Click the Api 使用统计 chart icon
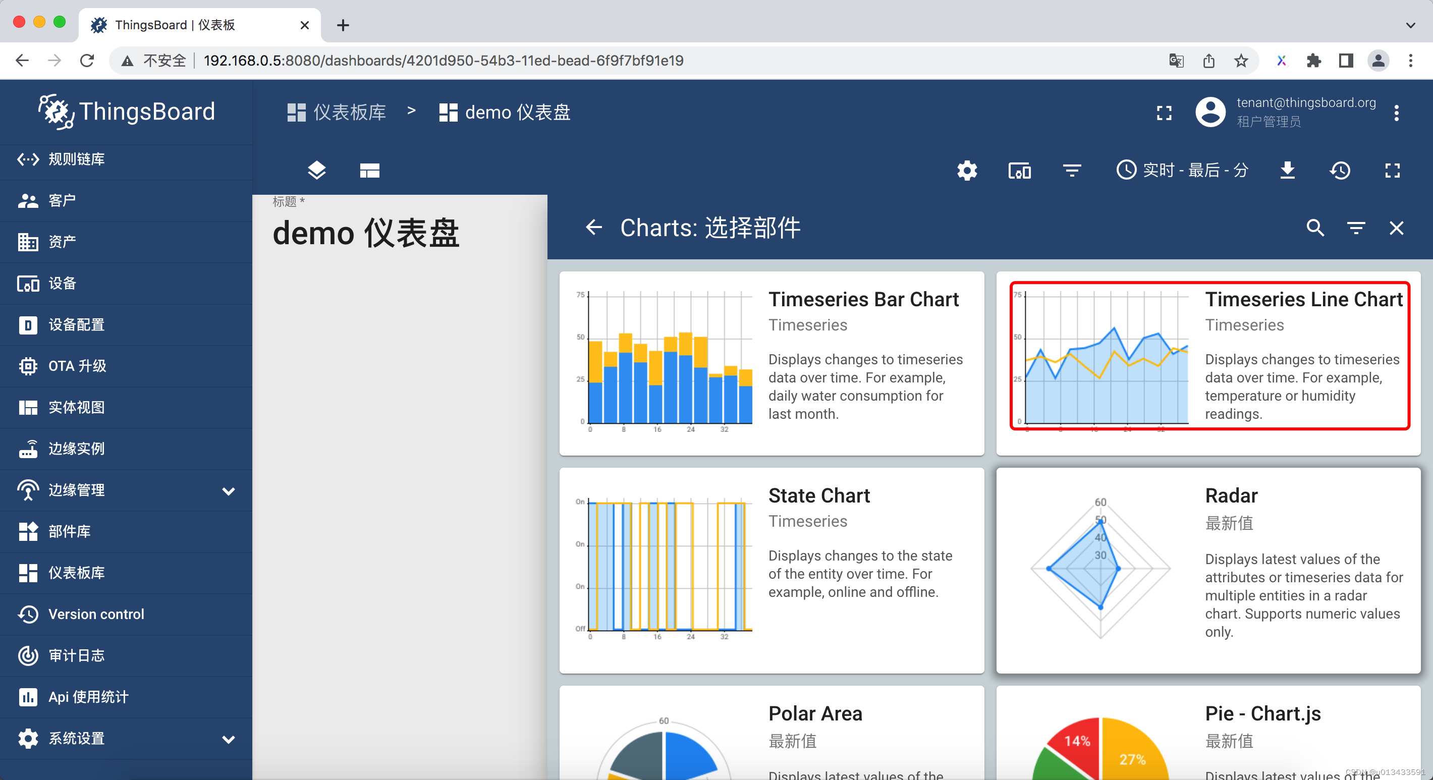Image resolution: width=1433 pixels, height=780 pixels. click(x=27, y=697)
